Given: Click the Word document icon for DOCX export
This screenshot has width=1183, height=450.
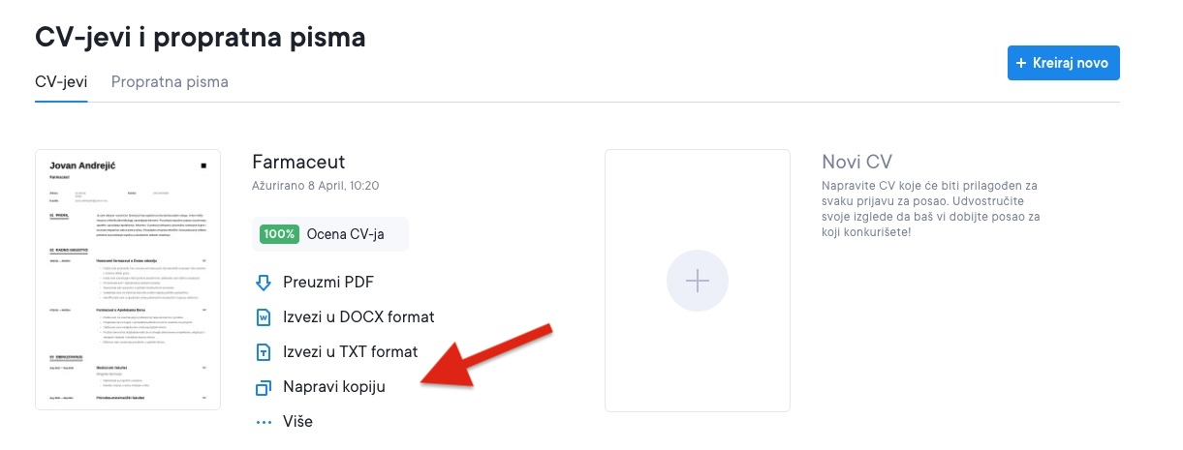Looking at the screenshot, I should pos(262,317).
